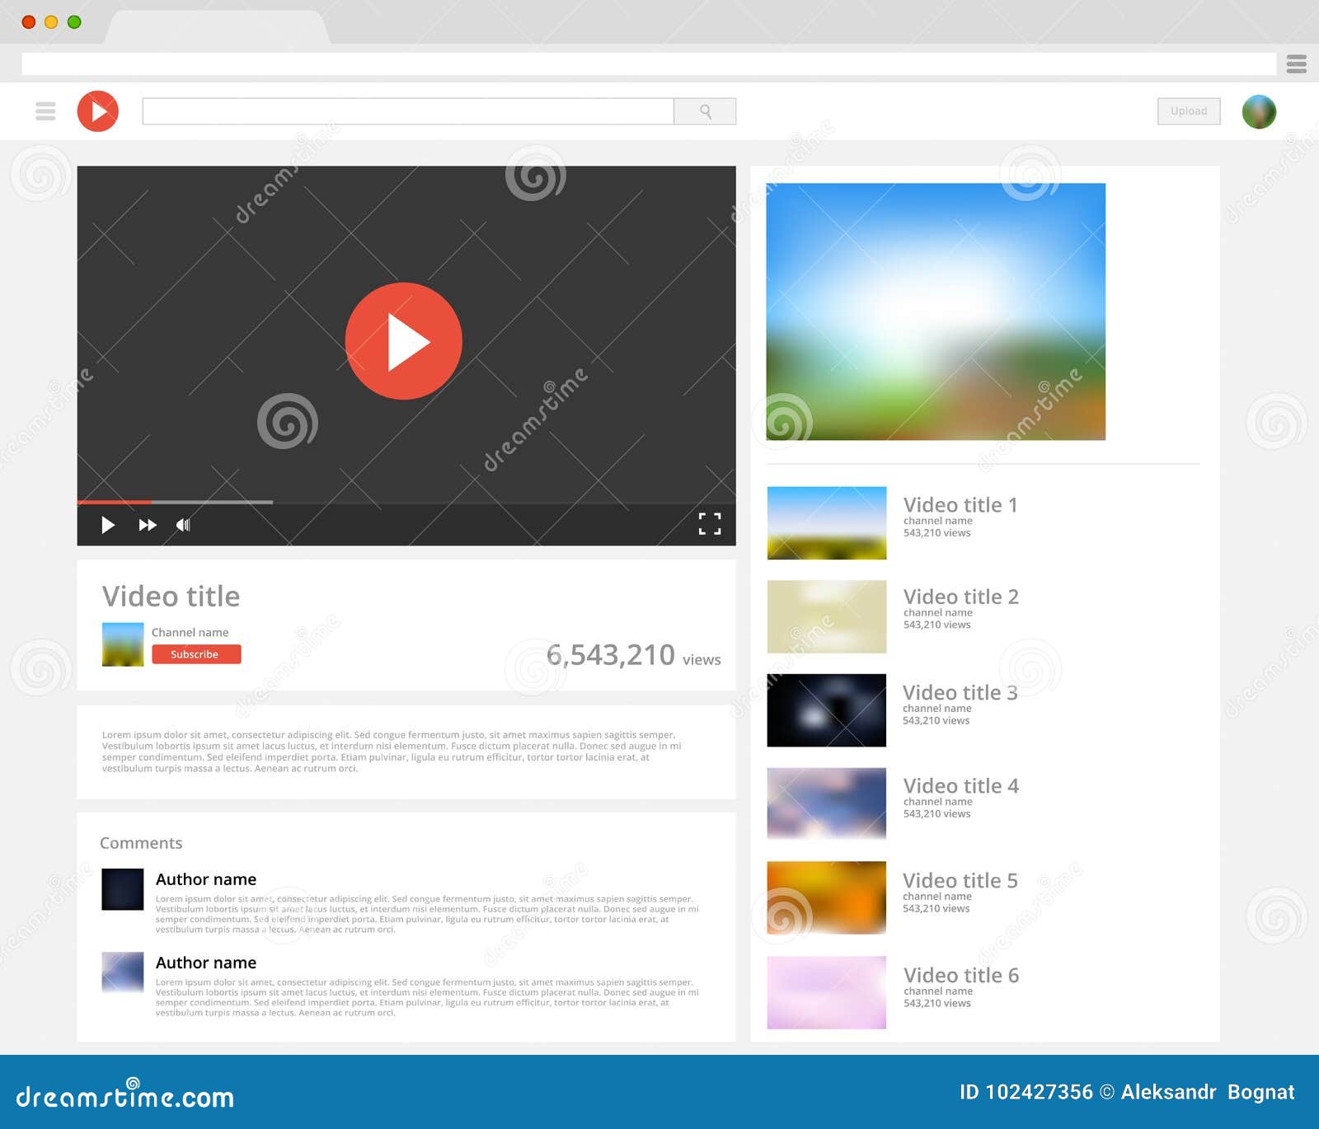This screenshot has height=1129, width=1319.
Task: Minimize the window with yellow dot
Action: click(x=51, y=22)
